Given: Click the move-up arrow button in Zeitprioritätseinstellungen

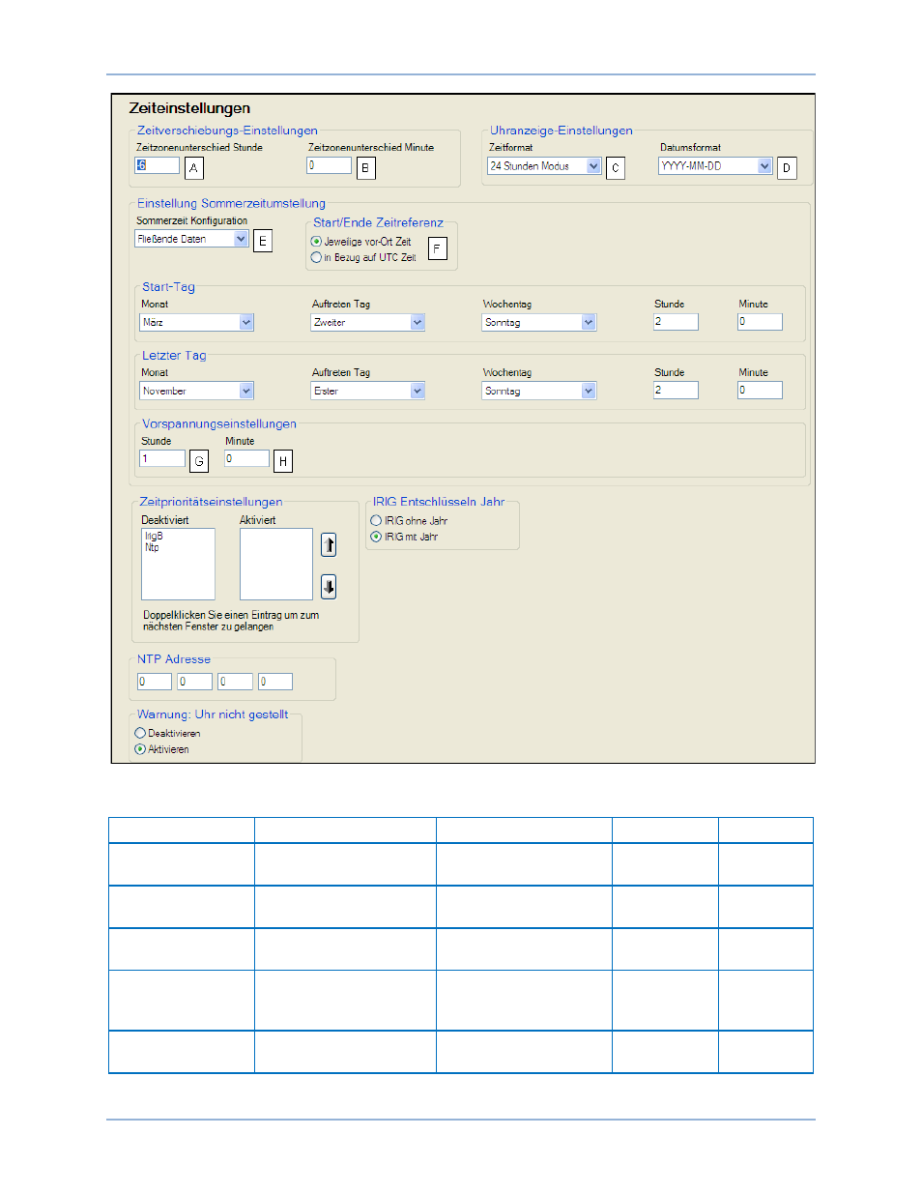Looking at the screenshot, I should (329, 545).
